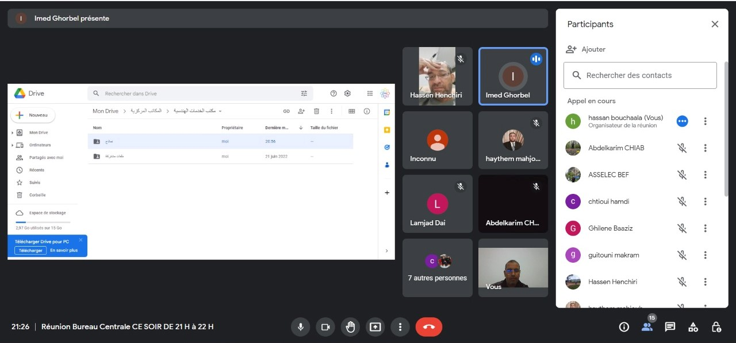
Task: Open Drive help icon in shared screen
Action: (x=333, y=93)
